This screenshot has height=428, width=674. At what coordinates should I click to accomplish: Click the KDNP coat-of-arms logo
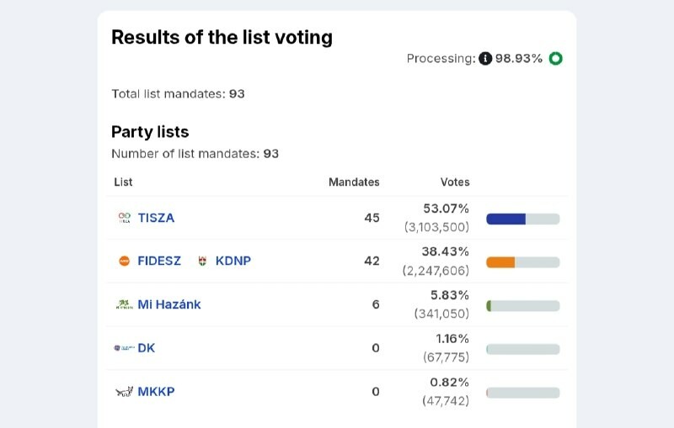[202, 262]
